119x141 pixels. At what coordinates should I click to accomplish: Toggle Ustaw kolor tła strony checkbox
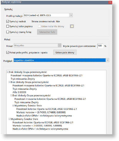click(39, 26)
